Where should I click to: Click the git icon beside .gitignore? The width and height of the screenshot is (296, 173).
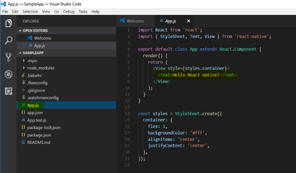23,90
